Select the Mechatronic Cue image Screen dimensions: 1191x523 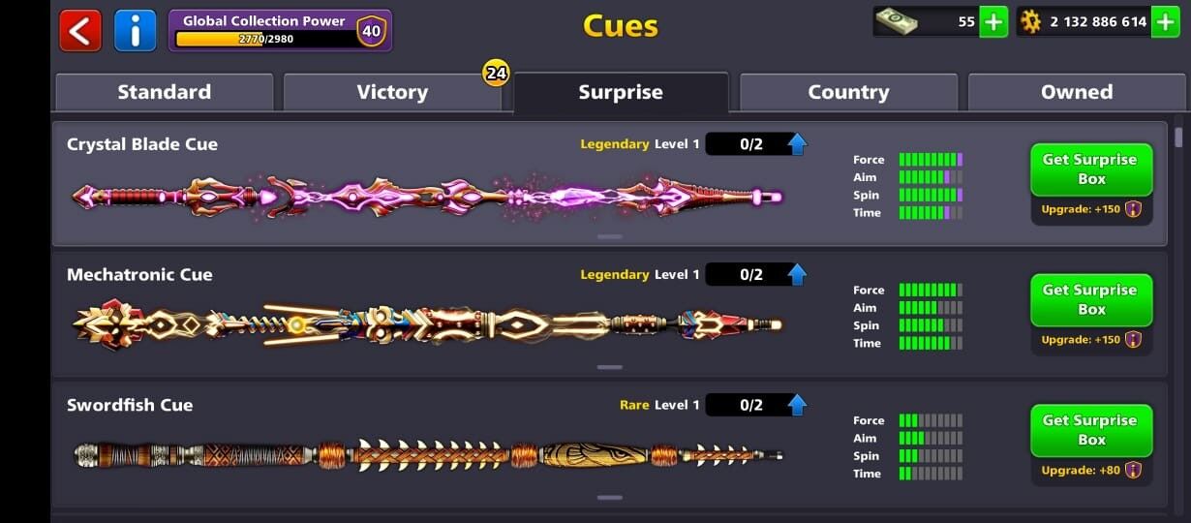[x=427, y=324]
